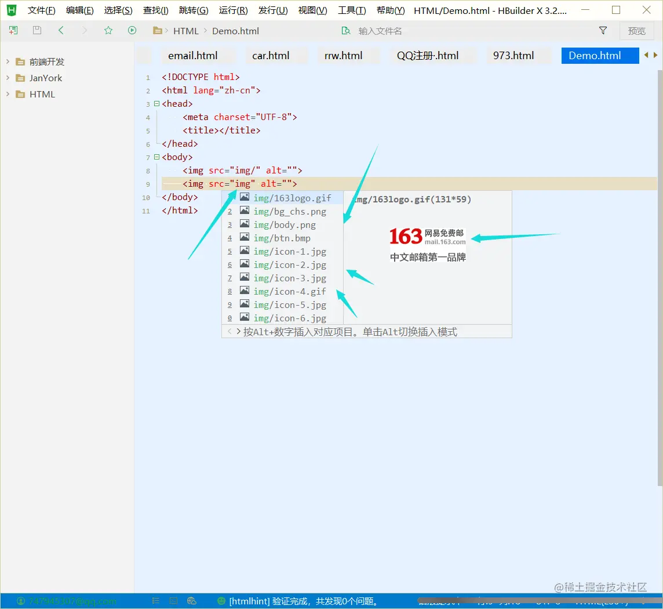Click the editor vertical scrollbar
Image resolution: width=663 pixels, height=609 pixels.
(660, 277)
